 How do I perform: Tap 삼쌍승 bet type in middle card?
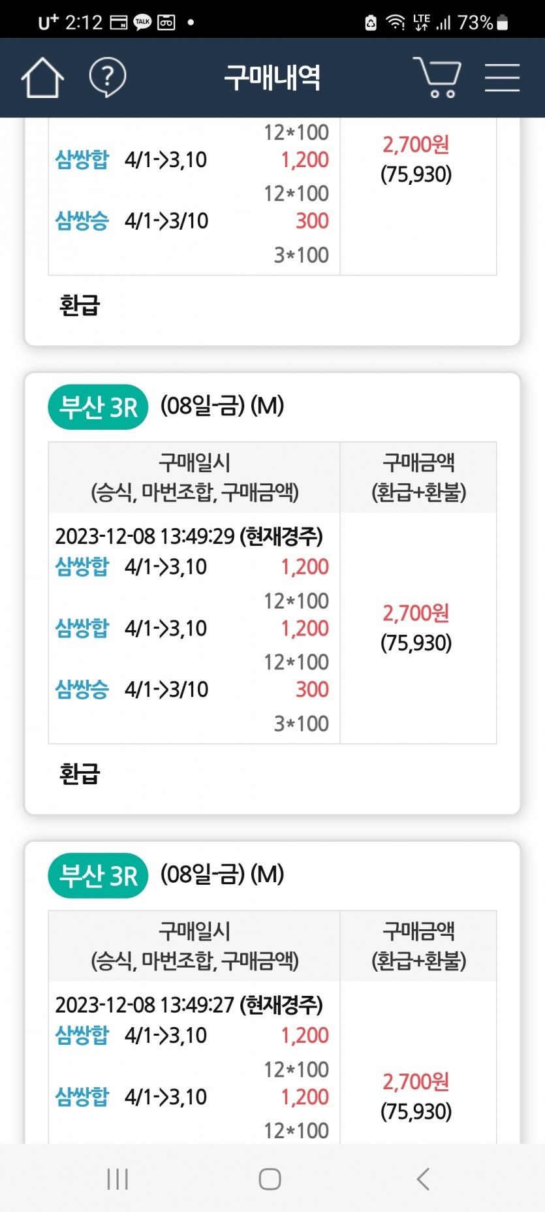coord(82,690)
